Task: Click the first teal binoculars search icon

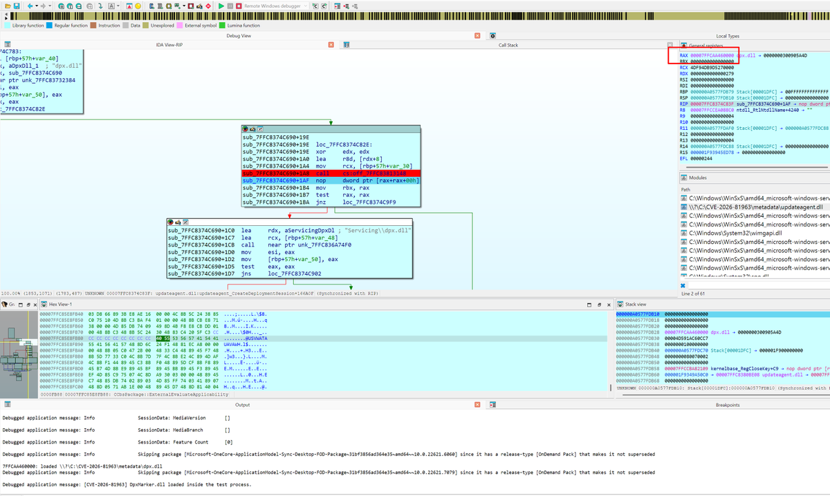Action: point(61,6)
